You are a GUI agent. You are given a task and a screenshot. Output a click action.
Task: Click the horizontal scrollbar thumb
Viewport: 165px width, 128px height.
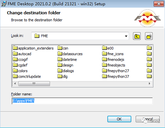click(x=34, y=83)
